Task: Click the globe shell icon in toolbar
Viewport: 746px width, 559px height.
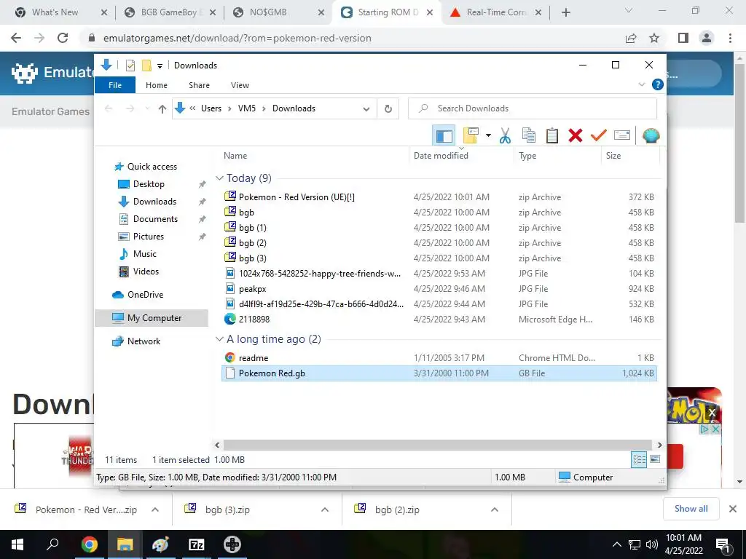Action: pos(651,136)
